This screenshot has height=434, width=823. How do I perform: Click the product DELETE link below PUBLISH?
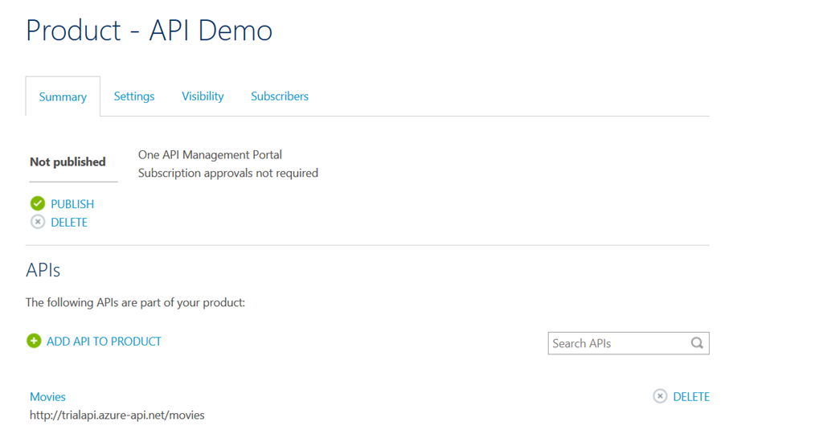coord(69,223)
